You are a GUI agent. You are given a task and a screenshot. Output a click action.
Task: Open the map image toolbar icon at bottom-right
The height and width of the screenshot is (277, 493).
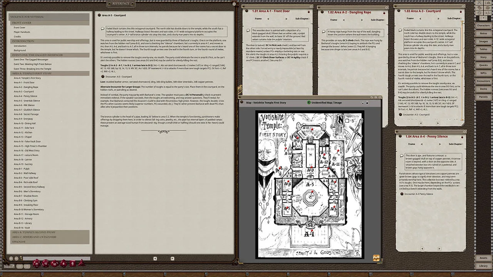pos(376,258)
